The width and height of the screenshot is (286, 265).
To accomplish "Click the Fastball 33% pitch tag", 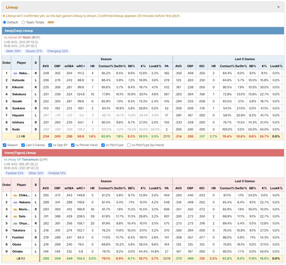I will click(15, 173).
